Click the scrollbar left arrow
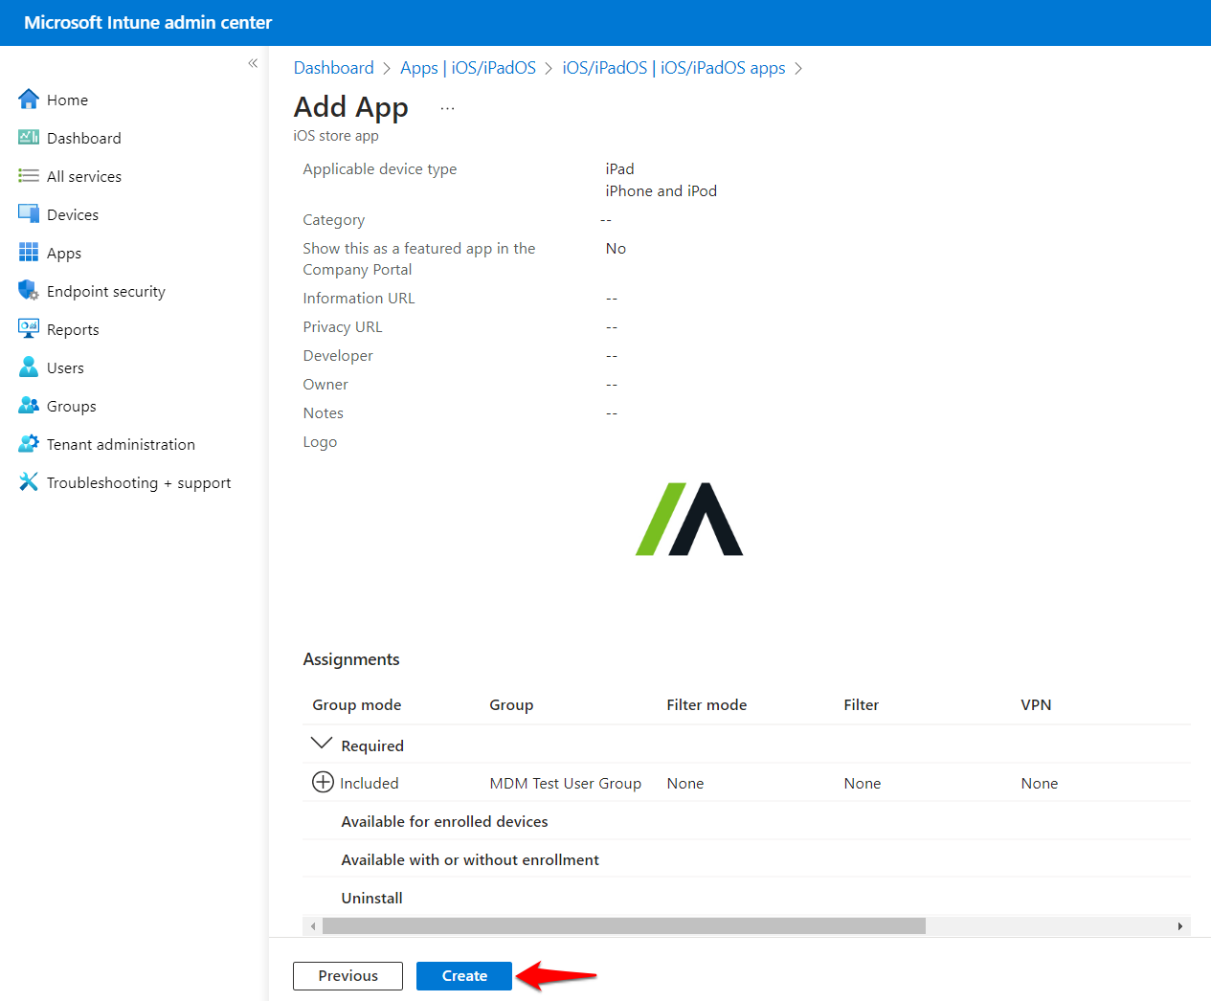Image resolution: width=1211 pixels, height=1001 pixels. point(313,925)
